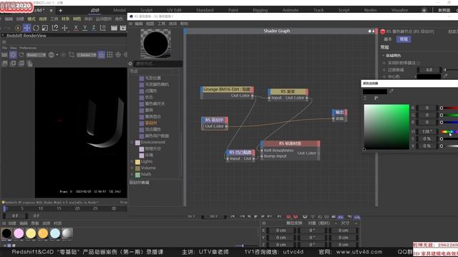
Task: Toggle keyframe dot of the checkbox attribute row
Action: (x=384, y=63)
